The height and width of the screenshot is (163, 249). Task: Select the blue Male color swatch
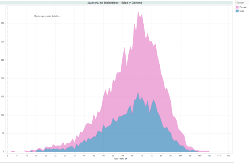237,11
